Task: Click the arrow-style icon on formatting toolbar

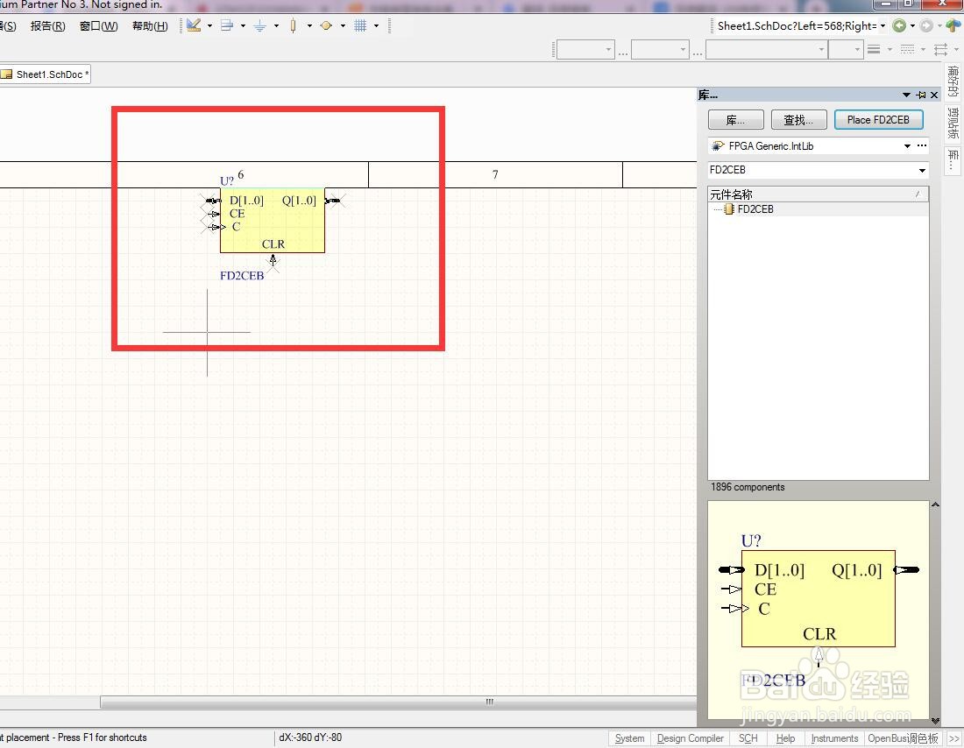Action: click(940, 50)
